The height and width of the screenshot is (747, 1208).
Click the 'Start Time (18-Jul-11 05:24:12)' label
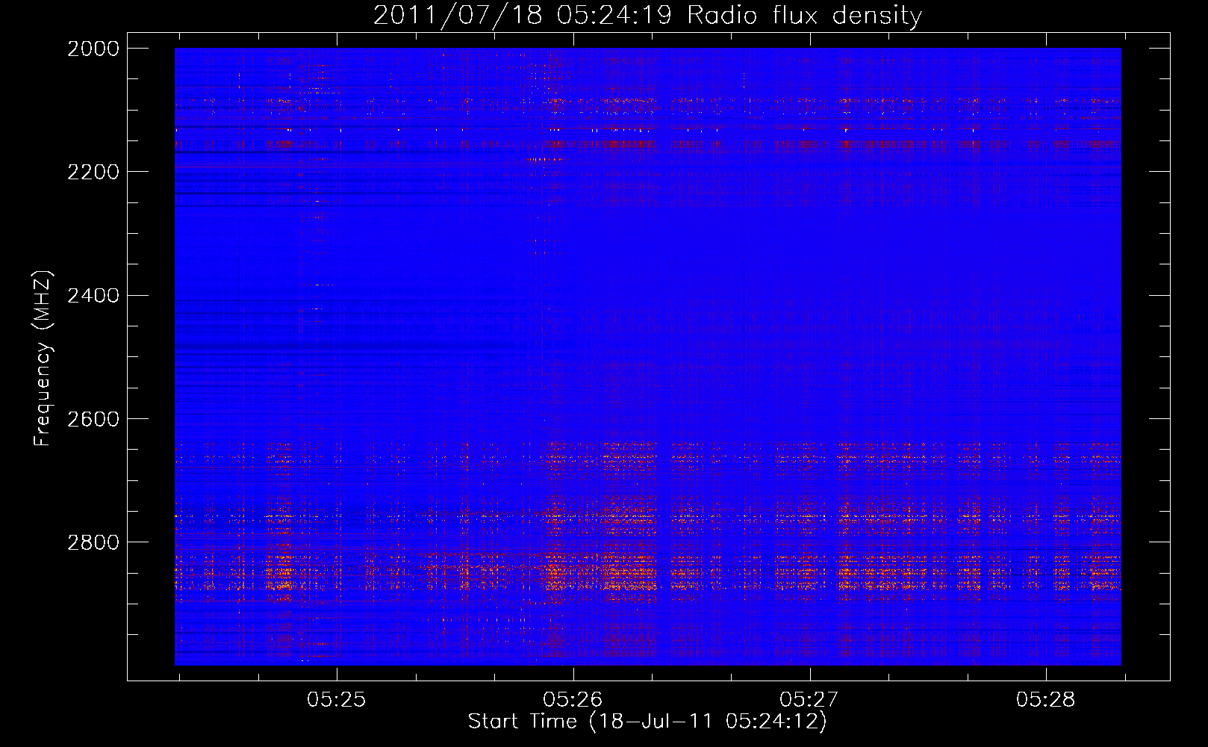647,722
